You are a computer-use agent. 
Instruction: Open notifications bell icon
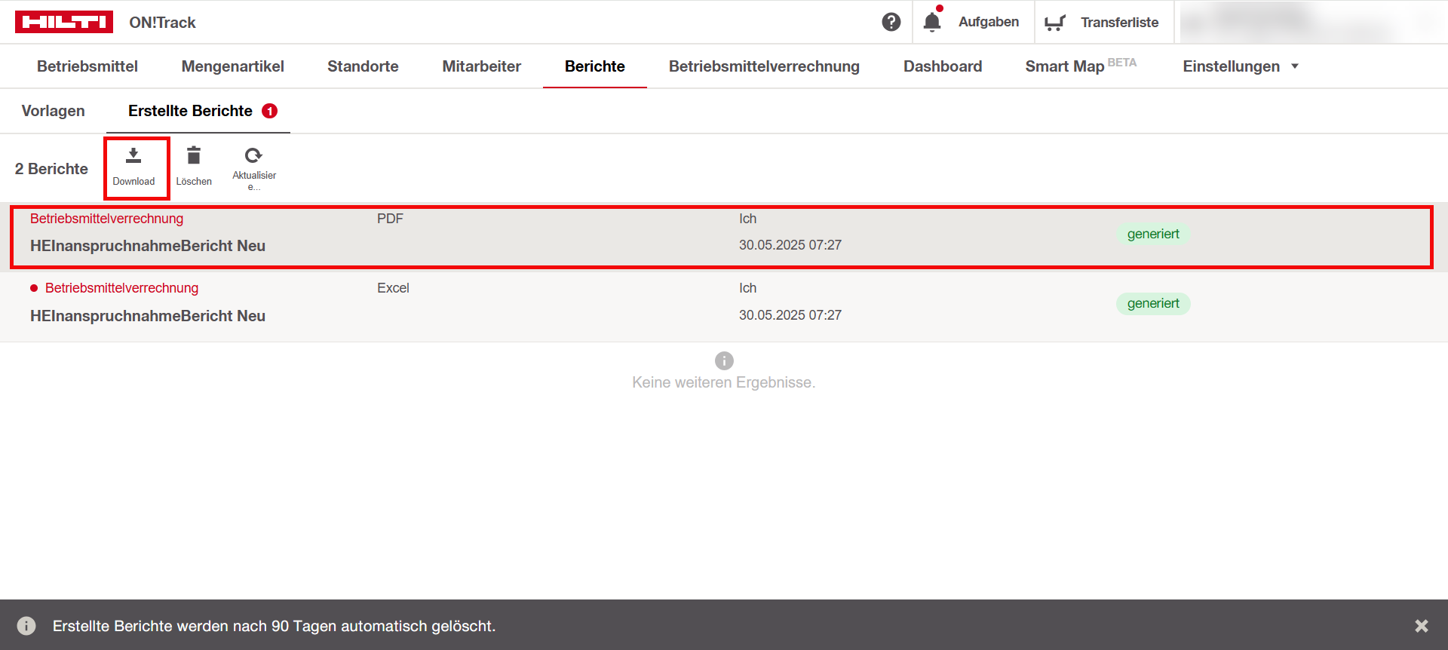click(x=932, y=22)
